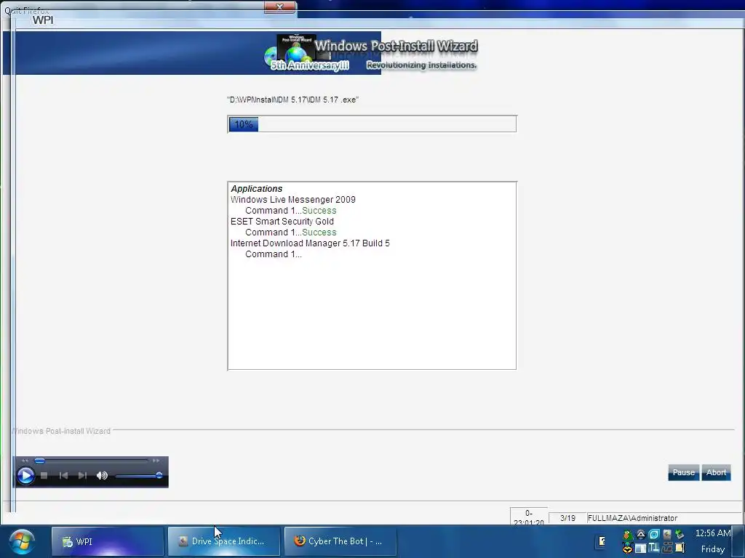745x558 pixels.
Task: Click the pending Command 1 under Internet Download Manager
Action: pyautogui.click(x=274, y=254)
